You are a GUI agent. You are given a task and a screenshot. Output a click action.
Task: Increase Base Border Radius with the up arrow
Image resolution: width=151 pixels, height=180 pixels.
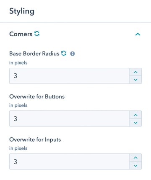135,72
